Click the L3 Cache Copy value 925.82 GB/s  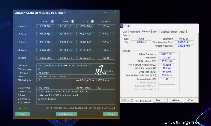point(86,58)
